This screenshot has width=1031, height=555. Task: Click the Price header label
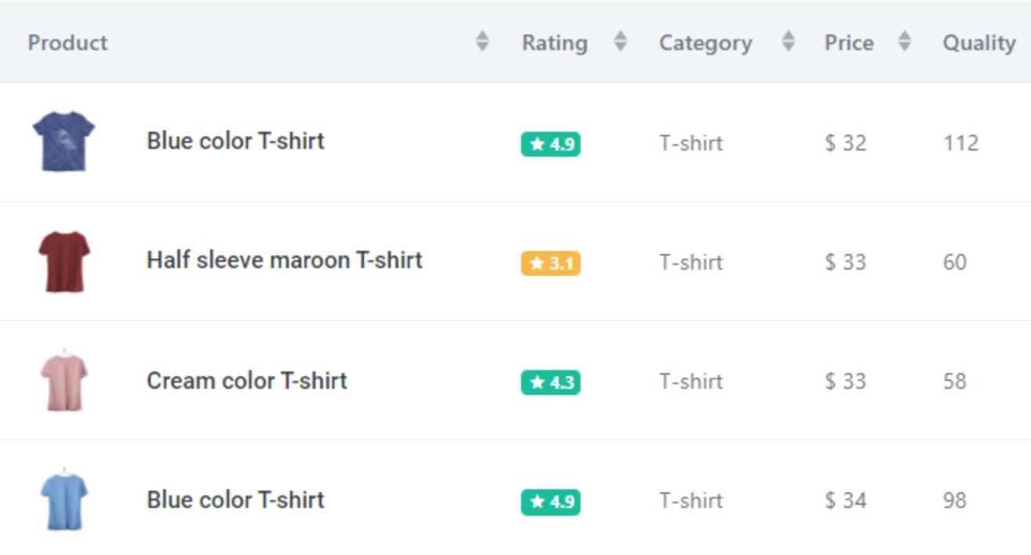click(x=849, y=42)
